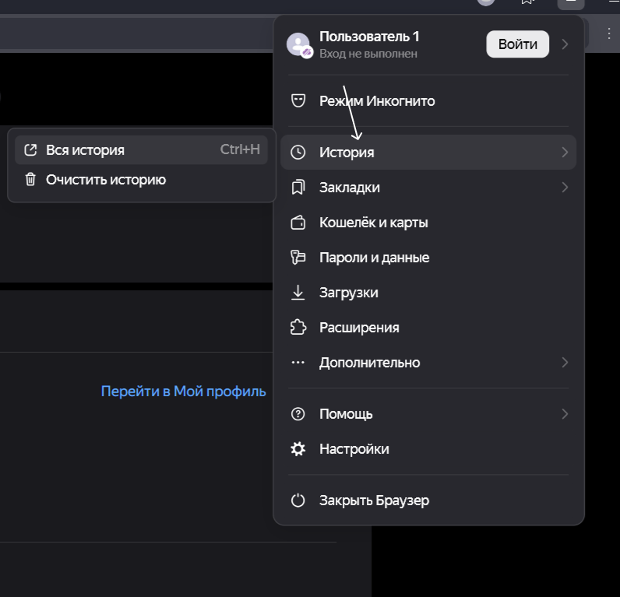Click the Extensions puzzle icon
Image resolution: width=620 pixels, height=597 pixels.
(298, 327)
